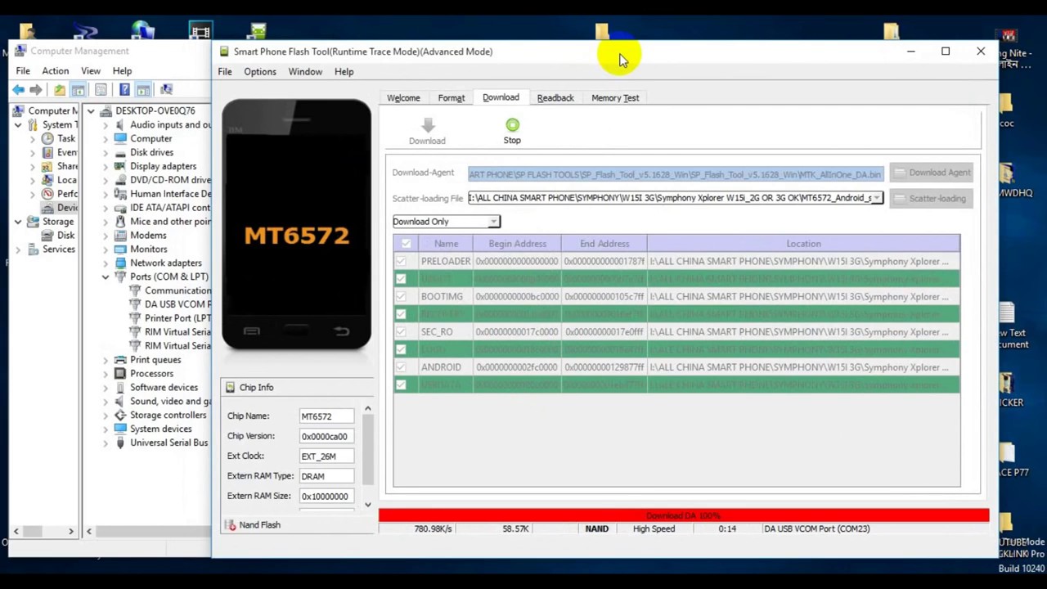Expand the Disk drives node
The width and height of the screenshot is (1047, 589).
pos(106,152)
